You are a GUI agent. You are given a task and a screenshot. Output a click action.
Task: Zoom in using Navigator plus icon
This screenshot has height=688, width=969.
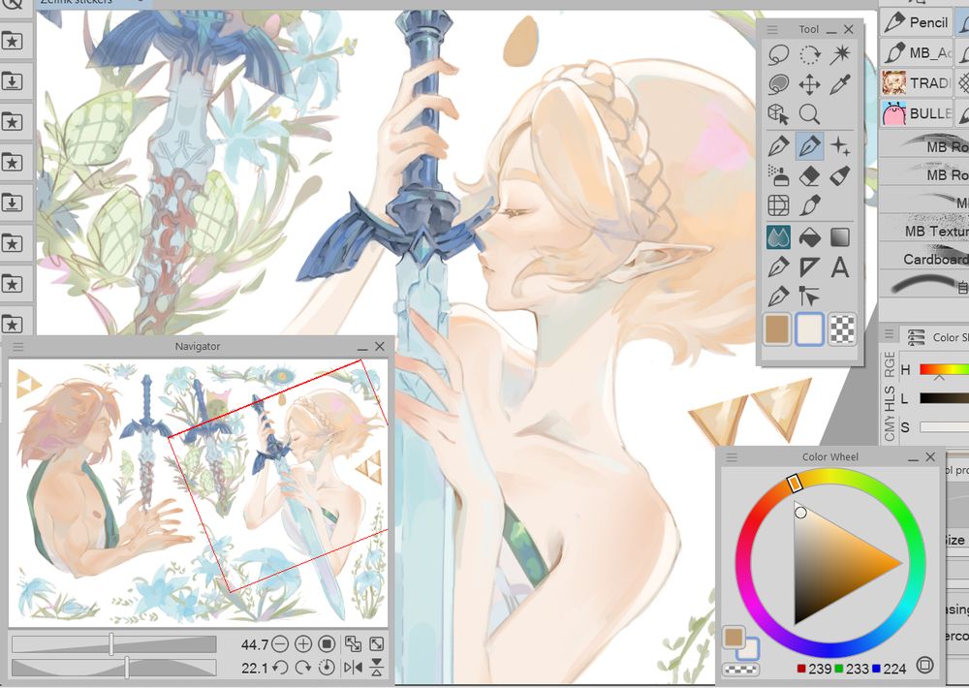click(x=302, y=644)
